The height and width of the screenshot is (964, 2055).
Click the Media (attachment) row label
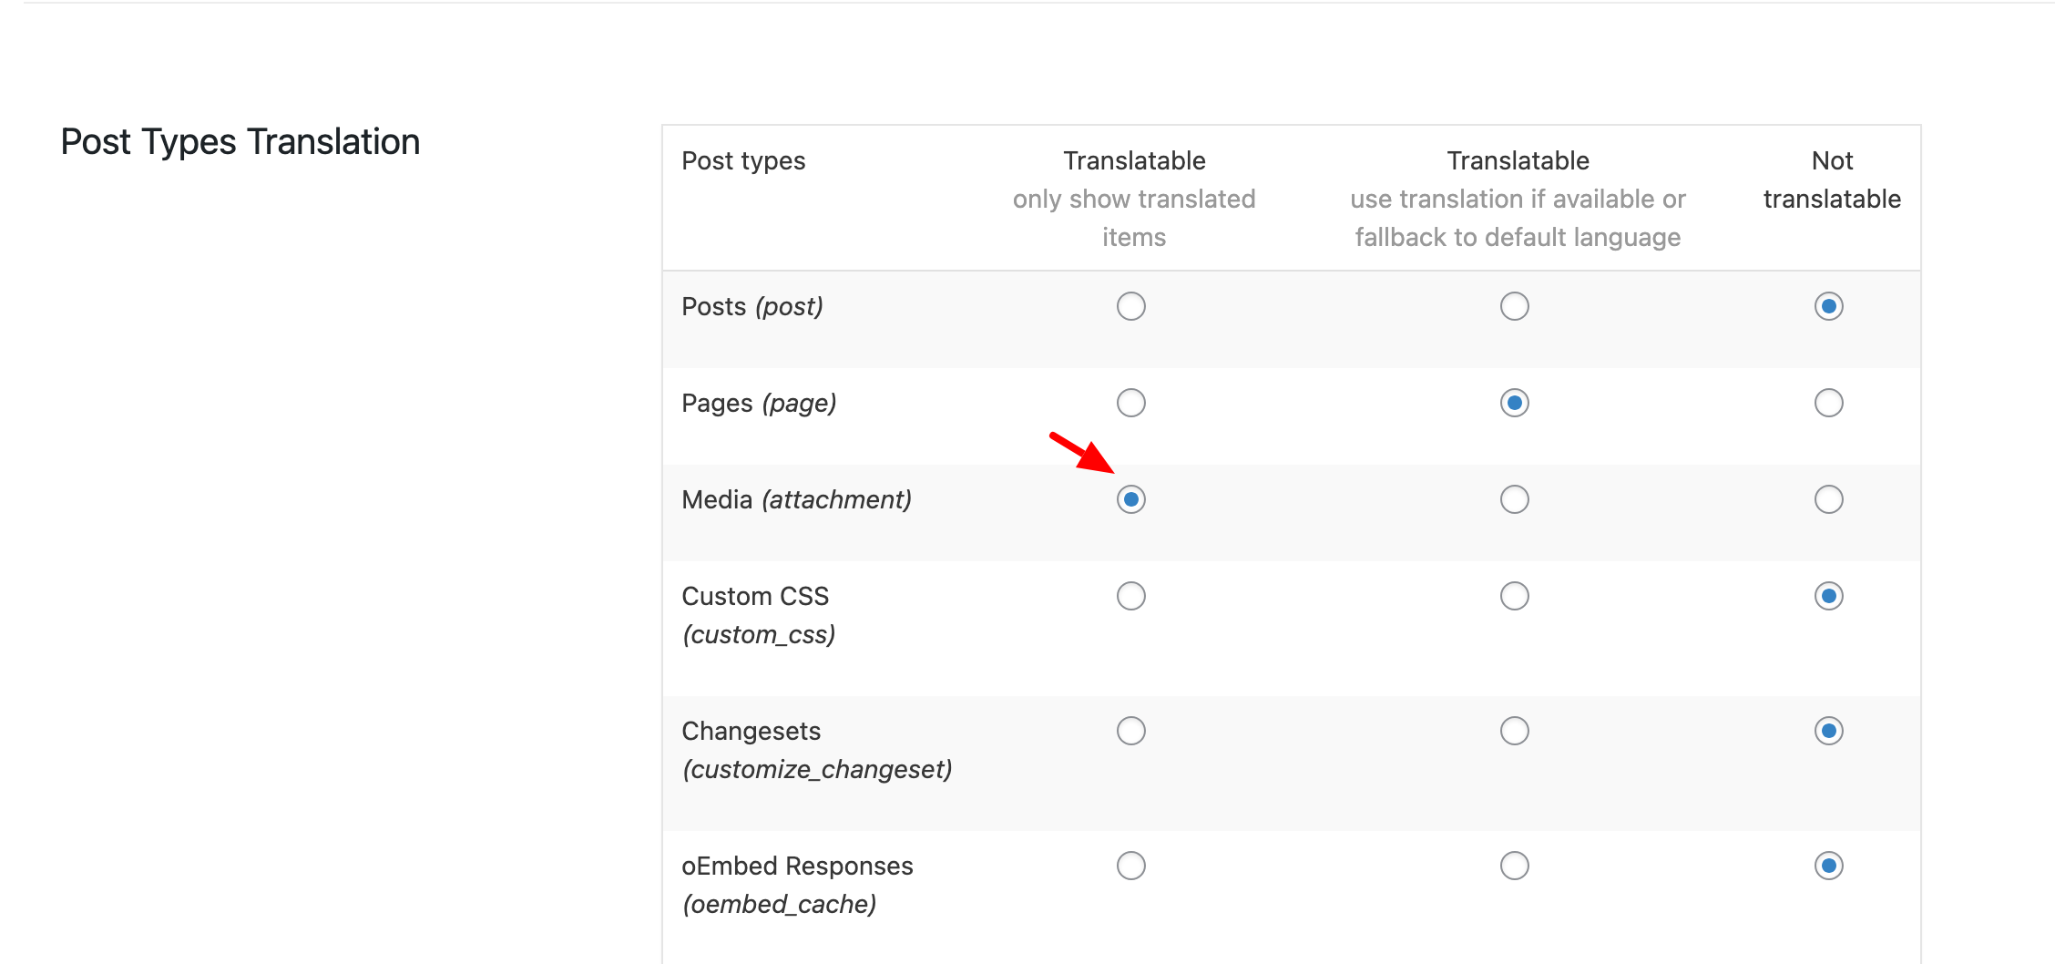[797, 500]
